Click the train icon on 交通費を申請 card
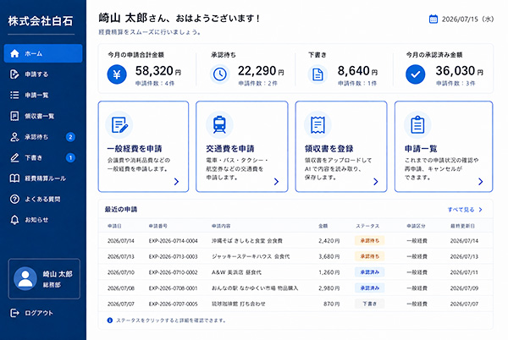Screen dimensions: 508x340 coord(219,125)
